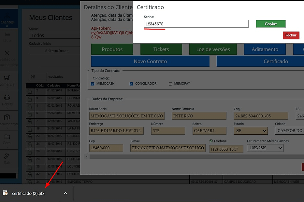Toggle the CONCILIADOR checkbox

131,84
